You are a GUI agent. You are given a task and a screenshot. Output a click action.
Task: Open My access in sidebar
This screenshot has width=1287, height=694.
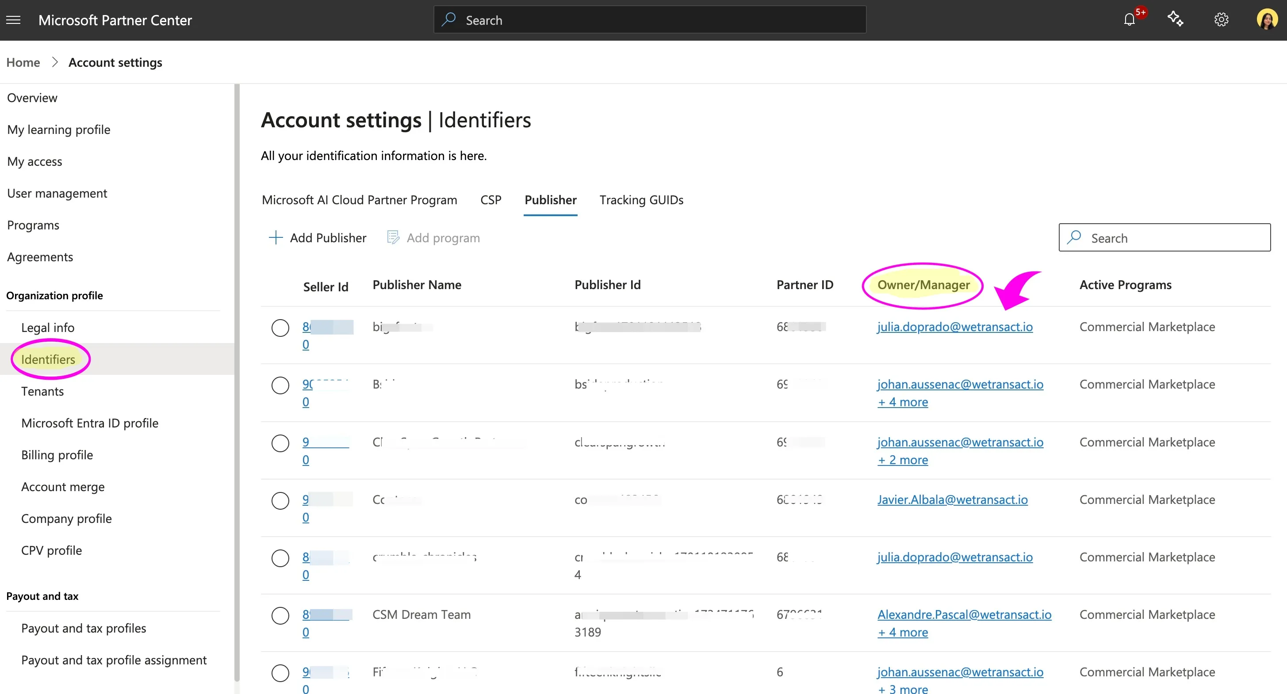click(x=34, y=162)
